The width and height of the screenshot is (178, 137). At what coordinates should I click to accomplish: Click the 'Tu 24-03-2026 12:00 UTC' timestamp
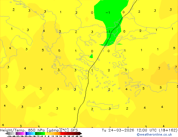pyautogui.click(x=130, y=130)
